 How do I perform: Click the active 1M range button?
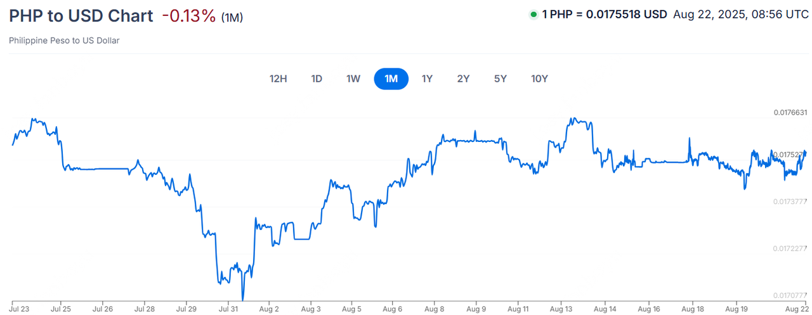pyautogui.click(x=391, y=79)
